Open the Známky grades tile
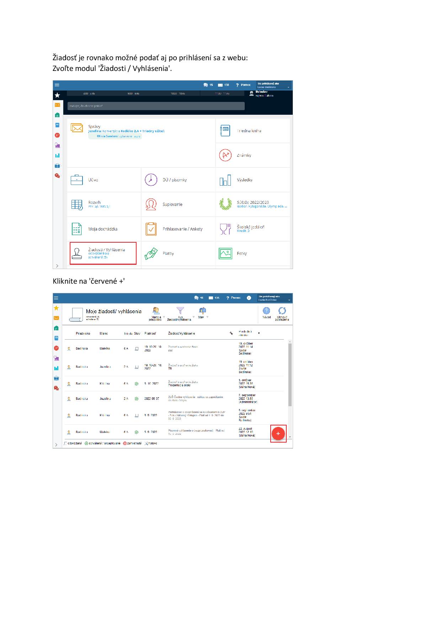This screenshot has height=625, width=441. point(244,155)
